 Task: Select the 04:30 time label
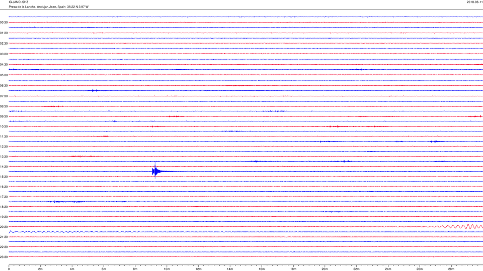(x=4, y=65)
